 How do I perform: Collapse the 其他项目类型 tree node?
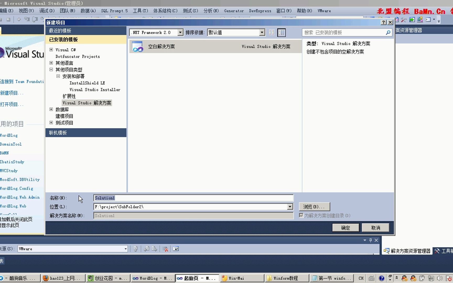click(x=51, y=69)
